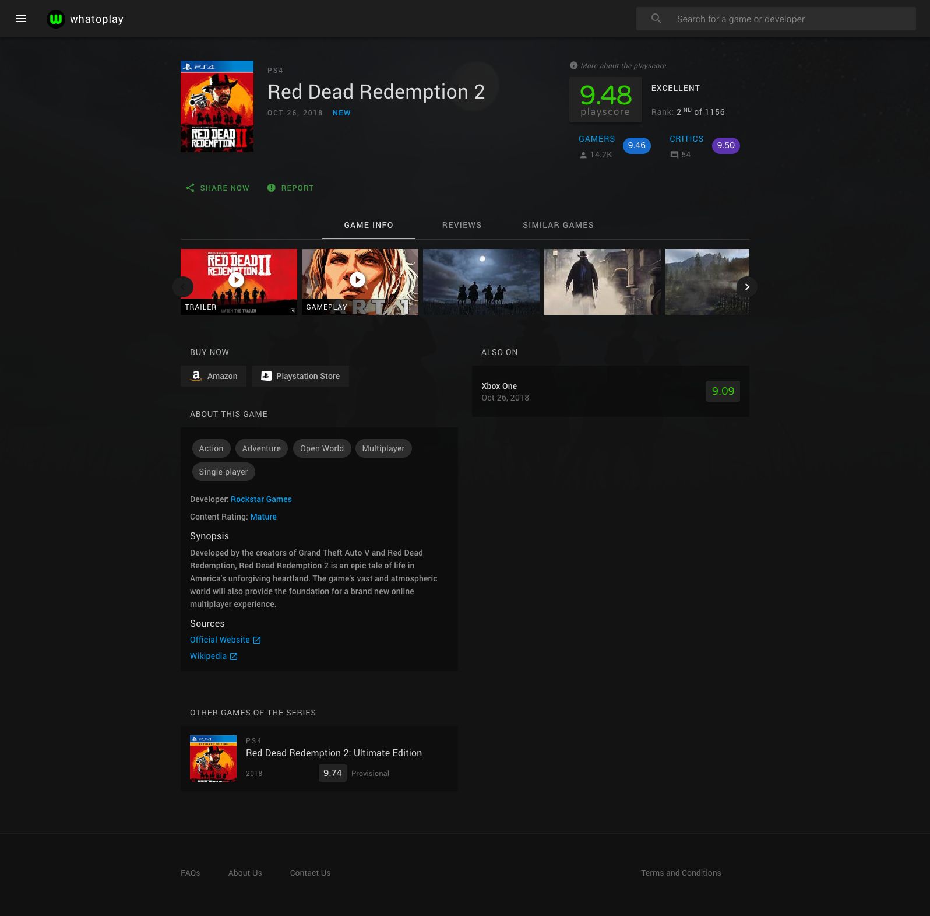The height and width of the screenshot is (916, 930).
Task: Switch to the Reviews tab
Action: [462, 225]
